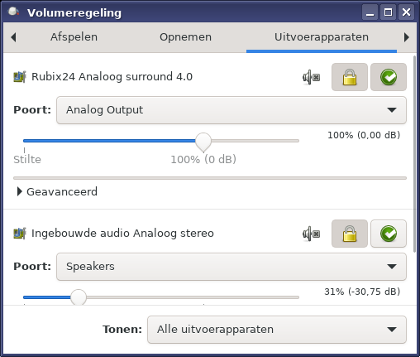The image size is (420, 357).
Task: Click the Volumeregeling window title icon
Action: 13,12
